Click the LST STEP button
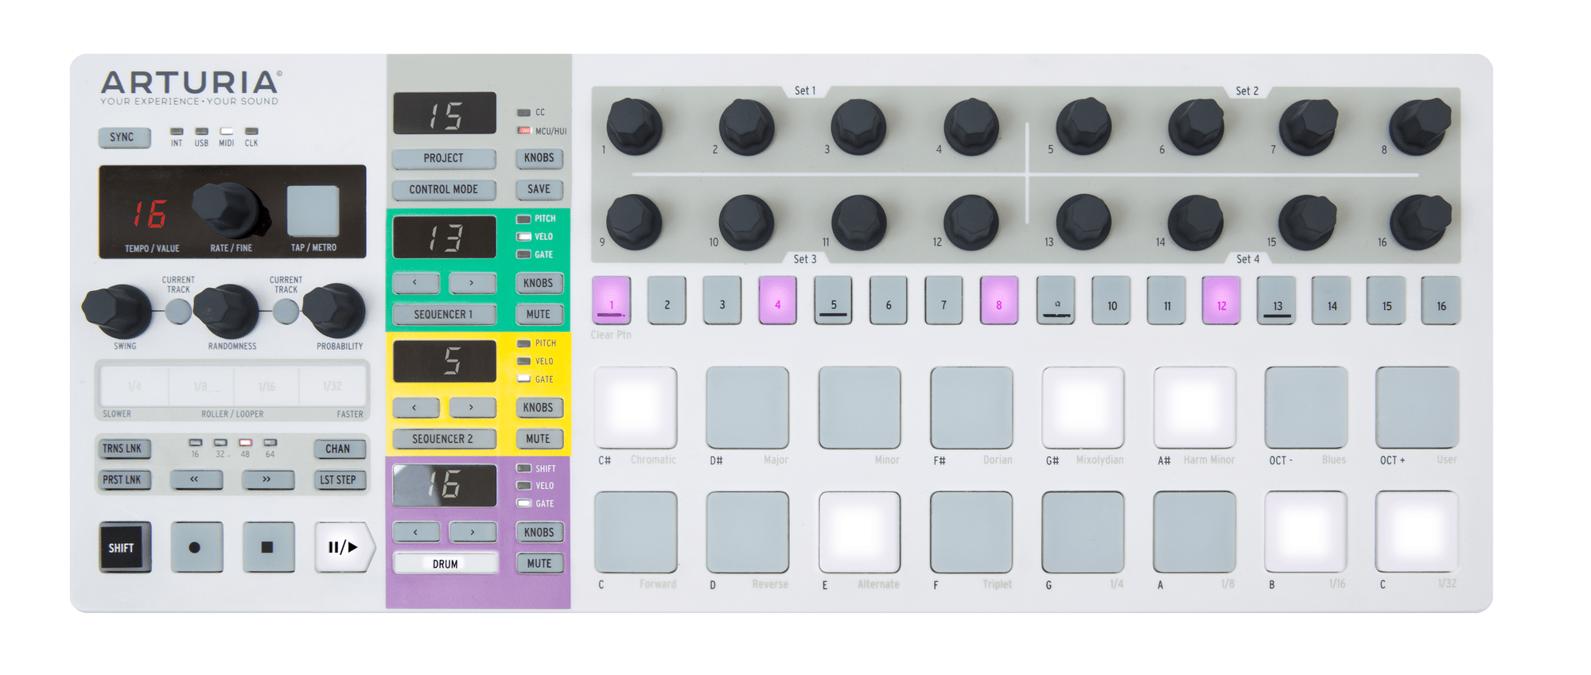 click(x=339, y=479)
